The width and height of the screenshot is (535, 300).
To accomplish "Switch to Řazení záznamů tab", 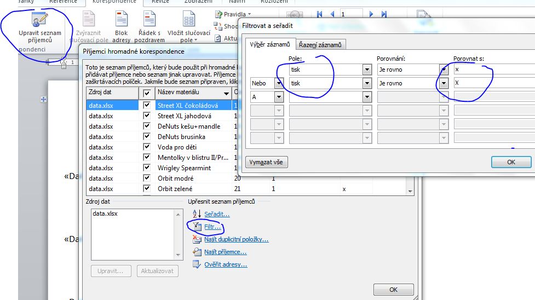I will [x=321, y=45].
